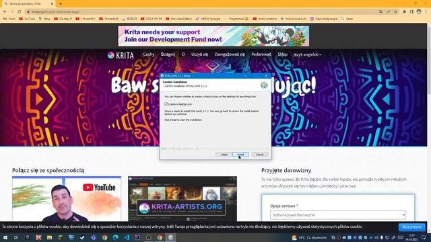Viewport: 431px width, 242px height.
Task: Open the Chrome profile avatar
Action: coord(419,12)
